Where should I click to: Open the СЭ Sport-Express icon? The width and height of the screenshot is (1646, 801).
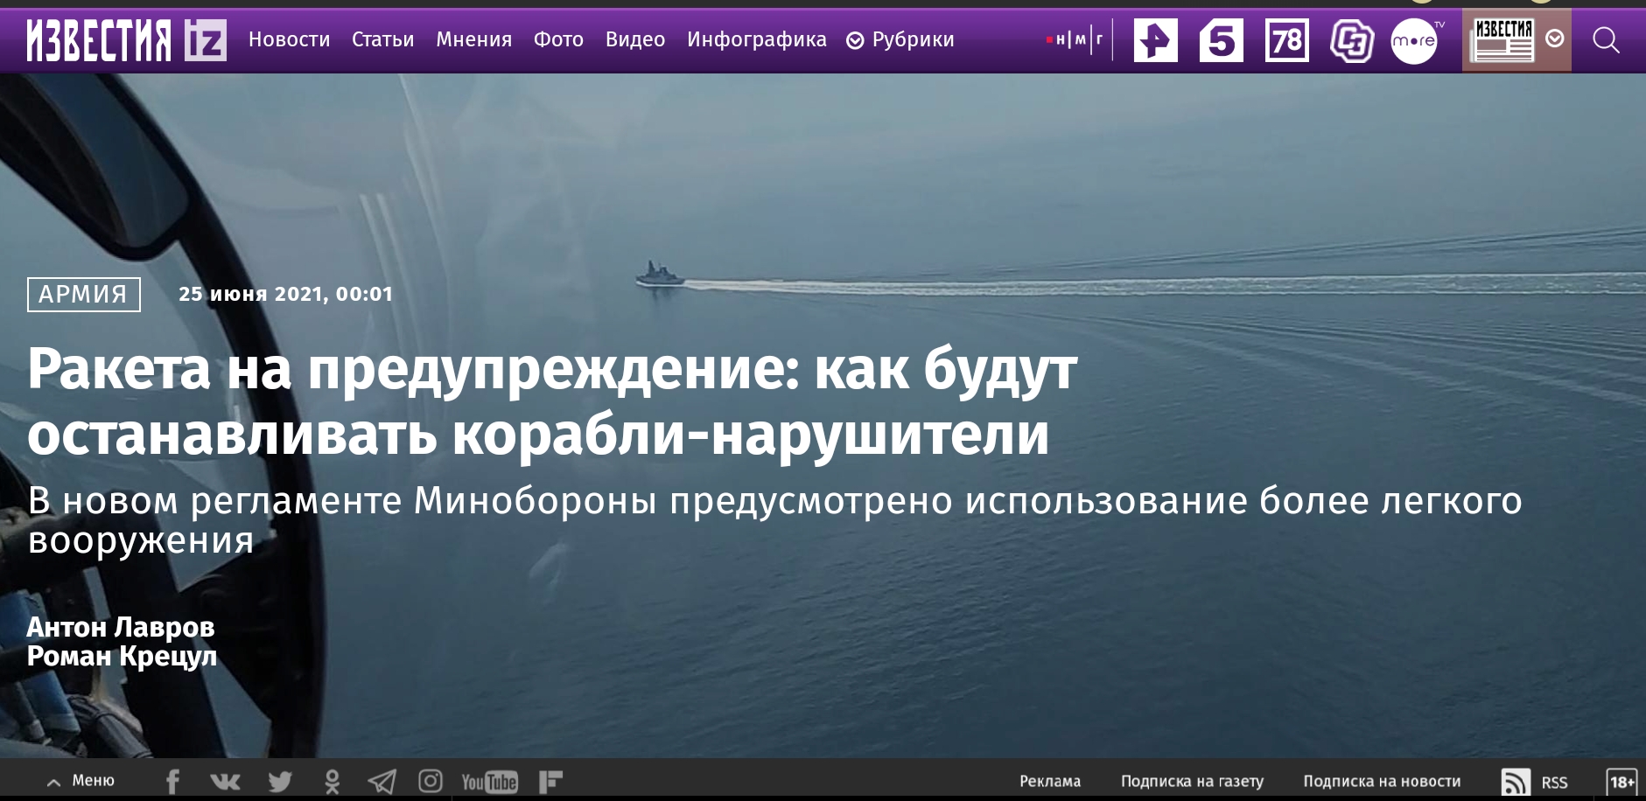coord(1352,40)
